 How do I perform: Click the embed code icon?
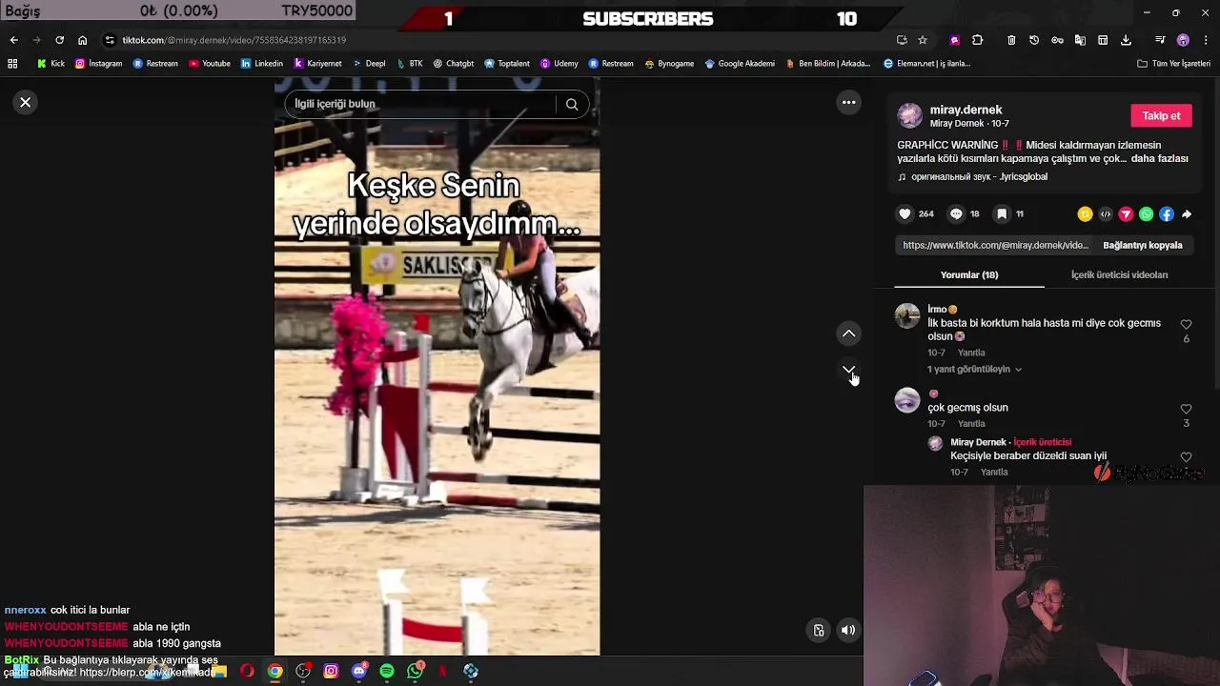(1106, 214)
